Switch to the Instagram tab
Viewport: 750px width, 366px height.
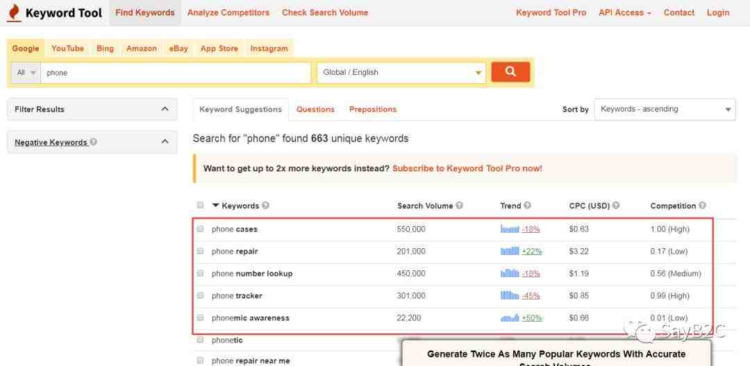pyautogui.click(x=269, y=49)
